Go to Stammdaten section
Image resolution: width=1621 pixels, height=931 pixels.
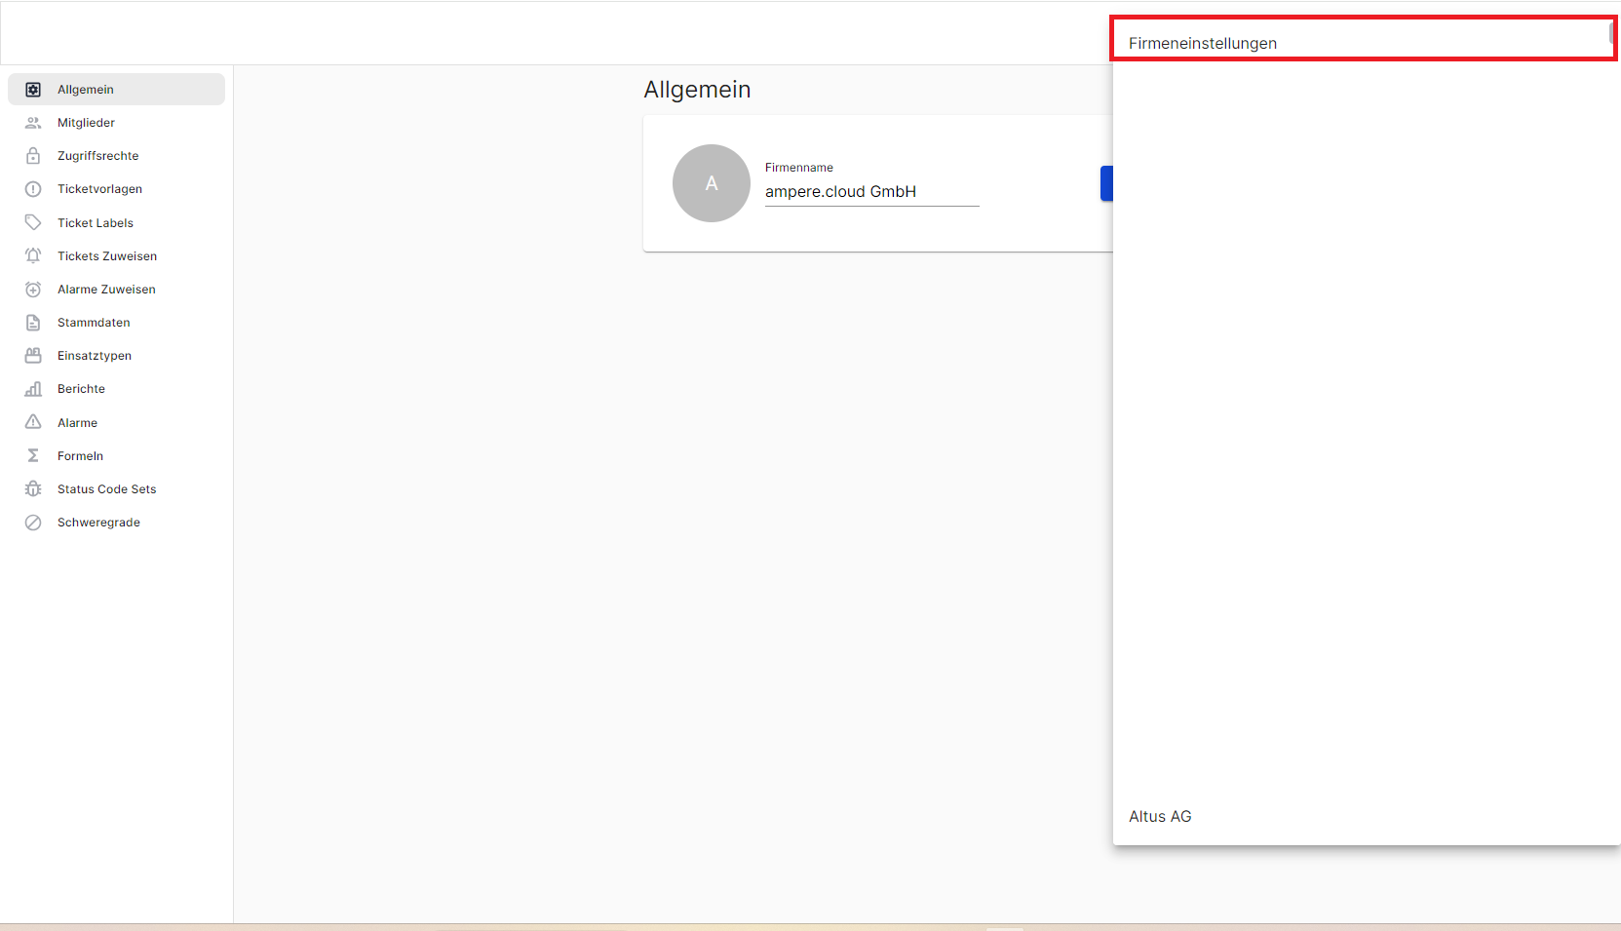(x=94, y=323)
